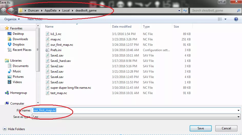Click the Hide Folders arrow icon
Image resolution: width=242 pixels, height=135 pixels.
click(x=5, y=129)
